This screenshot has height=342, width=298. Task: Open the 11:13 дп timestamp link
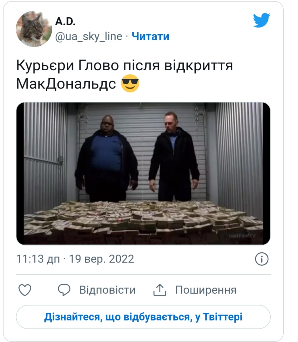38,259
